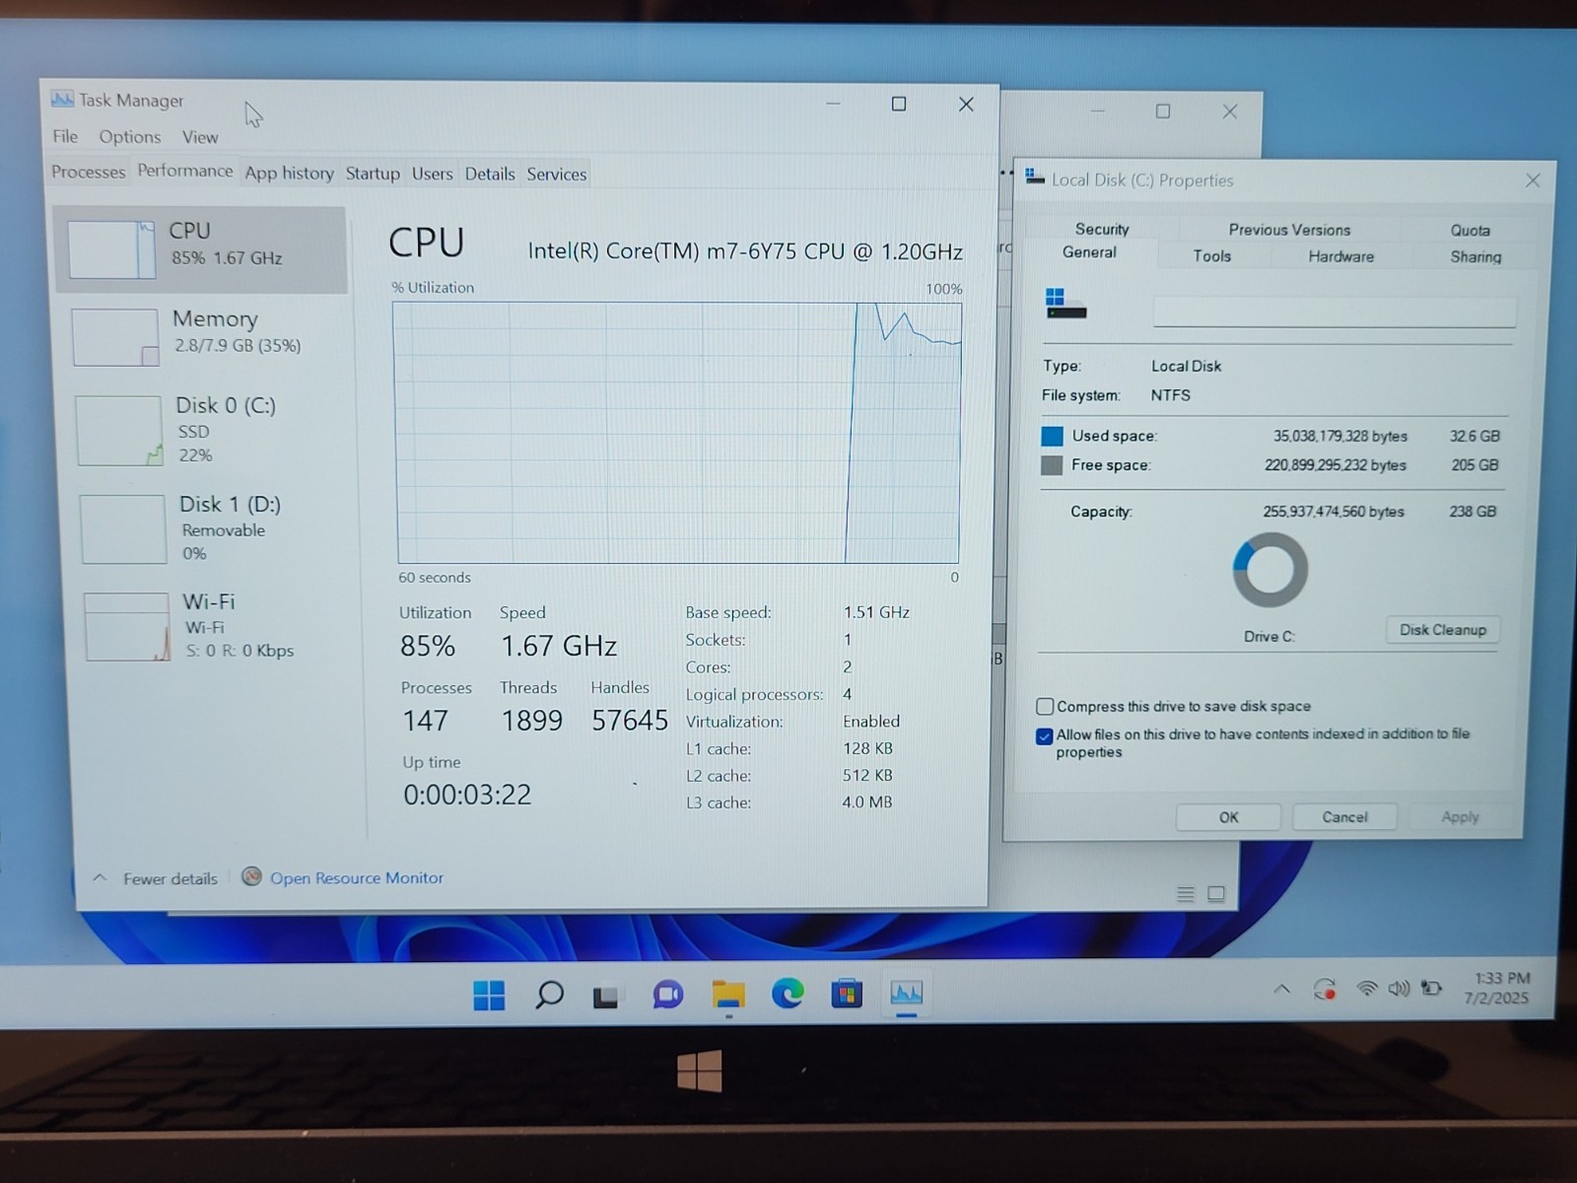Launch Microsoft Edge from taskbar

(788, 994)
